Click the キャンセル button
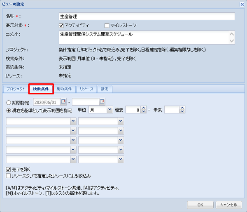Image resolution: width=247 pixels, height=212 pixels. point(228,205)
